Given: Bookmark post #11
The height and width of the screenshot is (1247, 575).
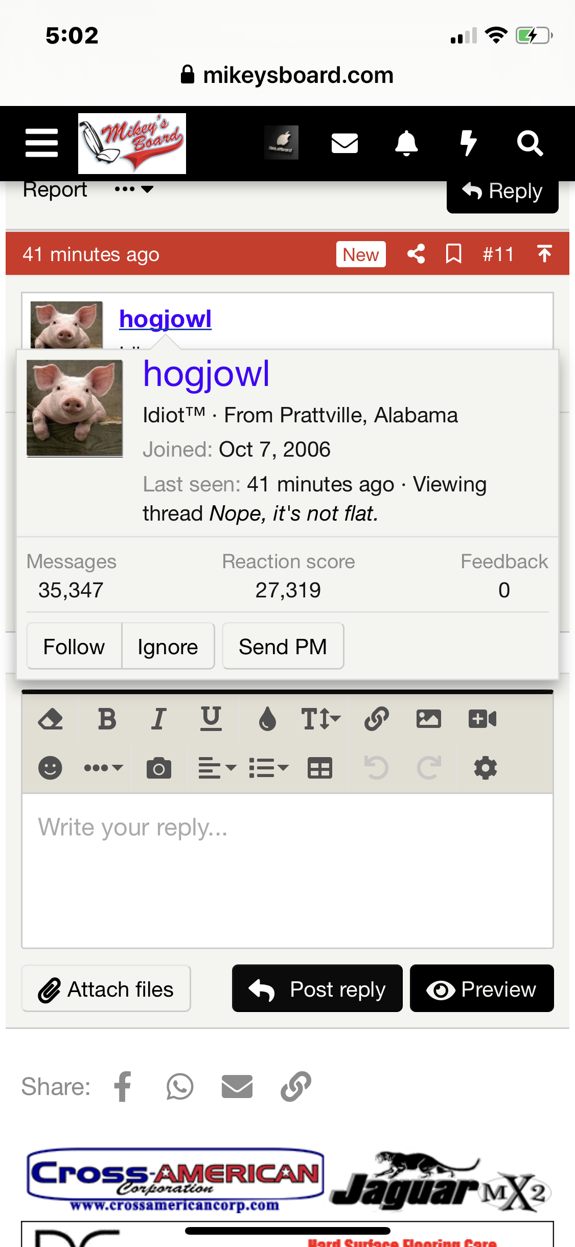Looking at the screenshot, I should pos(453,254).
